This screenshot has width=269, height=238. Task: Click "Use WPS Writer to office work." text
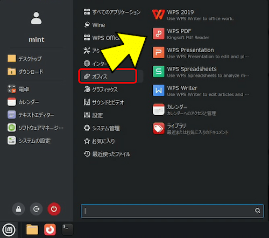point(200,19)
